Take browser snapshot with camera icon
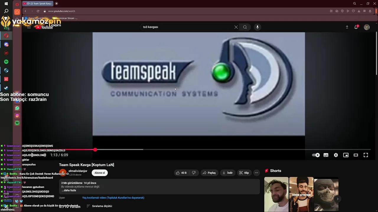 [x=337, y=11]
